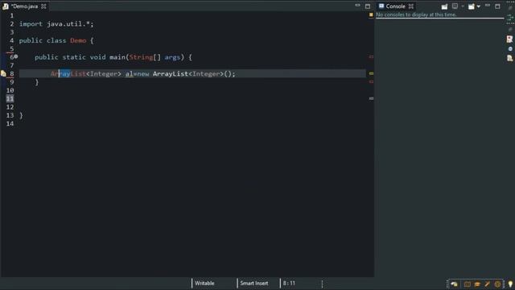Click 'No consoles to display at this time.'
The height and width of the screenshot is (290, 515).
pos(416,14)
